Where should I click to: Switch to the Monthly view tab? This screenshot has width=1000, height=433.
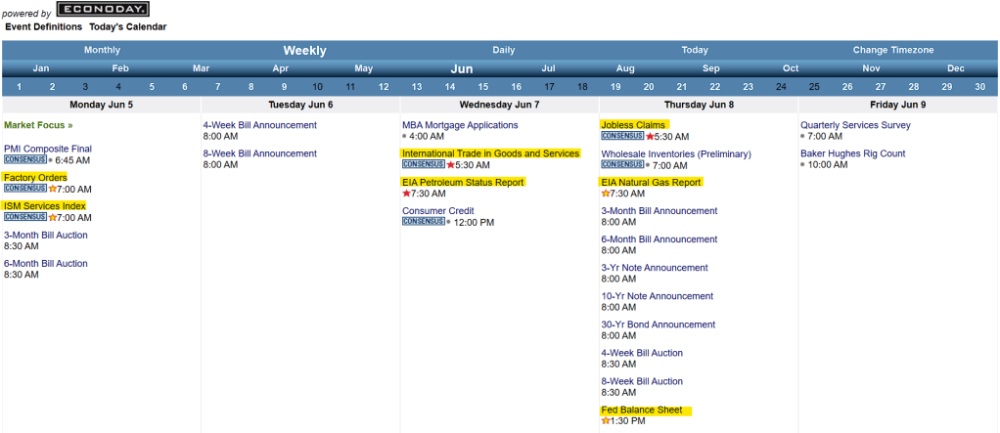(x=102, y=50)
